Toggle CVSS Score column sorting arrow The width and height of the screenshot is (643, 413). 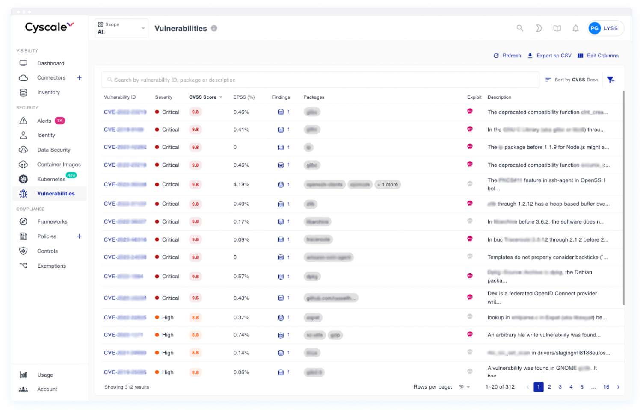pyautogui.click(x=221, y=97)
